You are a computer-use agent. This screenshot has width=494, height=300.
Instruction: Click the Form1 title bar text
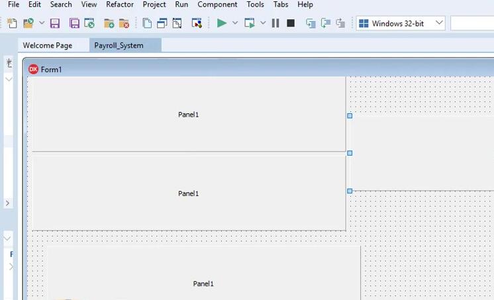click(x=52, y=70)
